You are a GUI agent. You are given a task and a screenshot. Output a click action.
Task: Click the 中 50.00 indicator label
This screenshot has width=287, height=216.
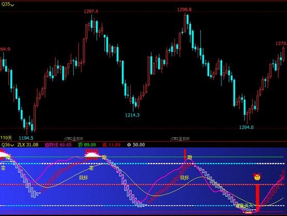[x=136, y=145]
